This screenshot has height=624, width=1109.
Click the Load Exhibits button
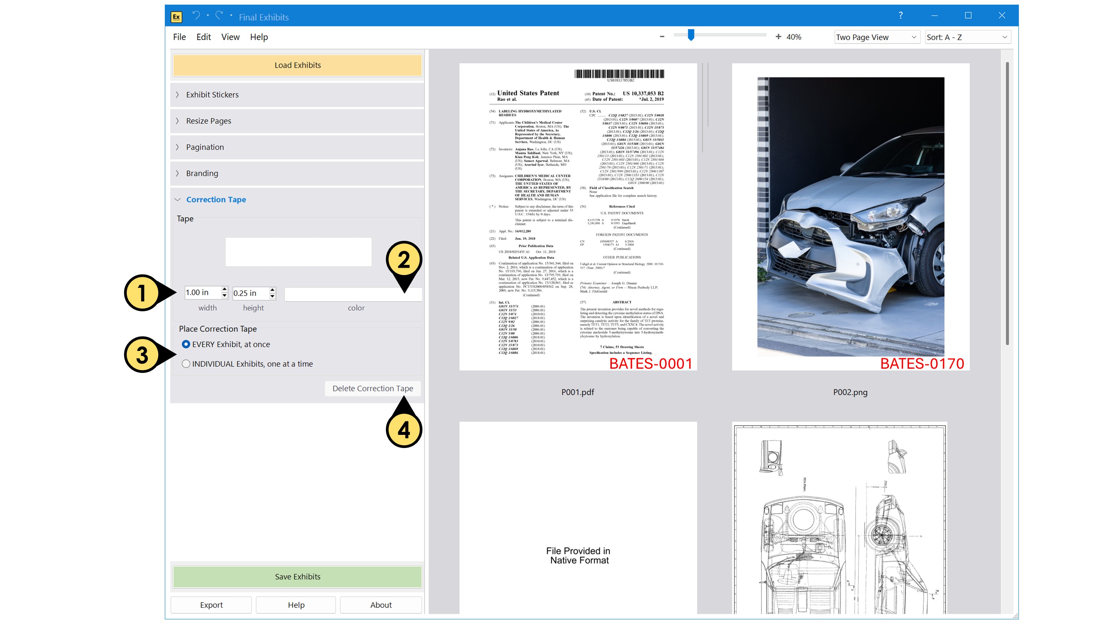[x=297, y=65]
